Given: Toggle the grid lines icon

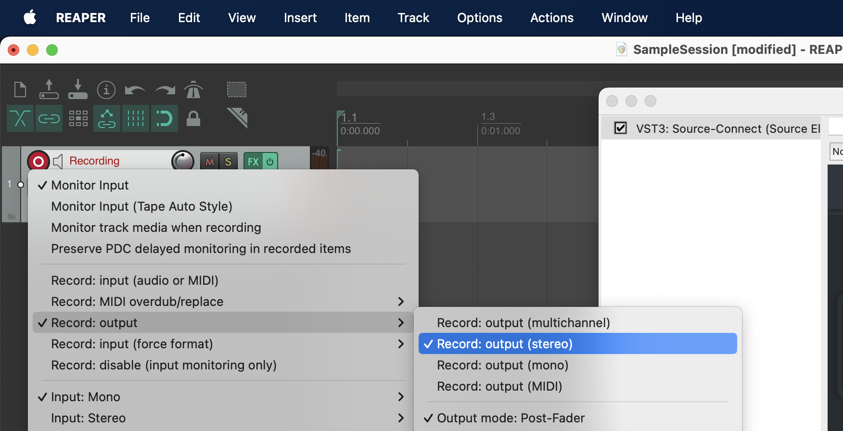Looking at the screenshot, I should click(x=136, y=118).
